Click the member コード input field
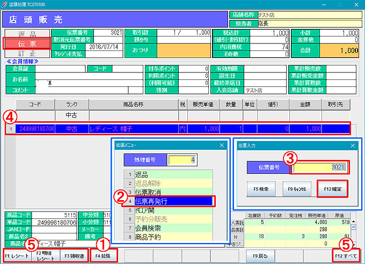Viewport: 365px width, 264px height. pos(127,69)
